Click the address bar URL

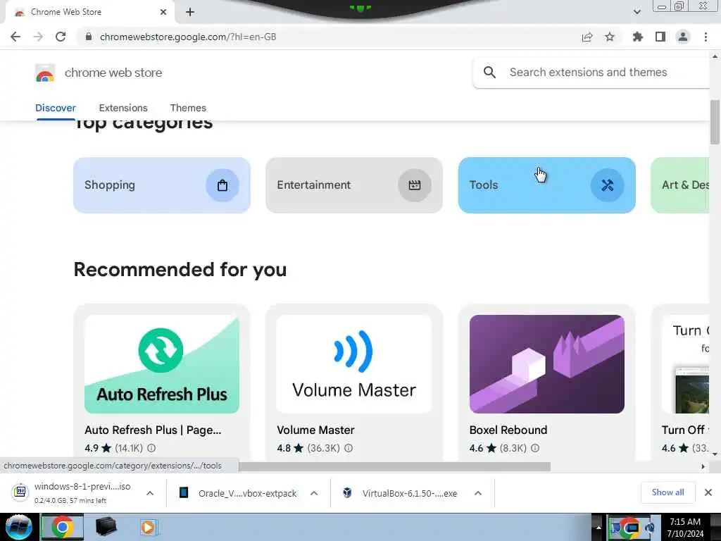click(x=188, y=37)
